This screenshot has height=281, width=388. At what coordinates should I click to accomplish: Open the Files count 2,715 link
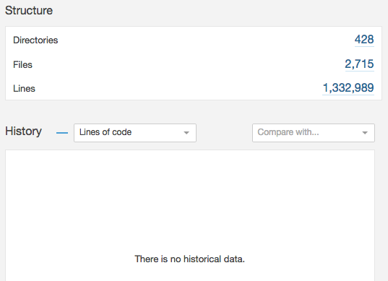359,64
